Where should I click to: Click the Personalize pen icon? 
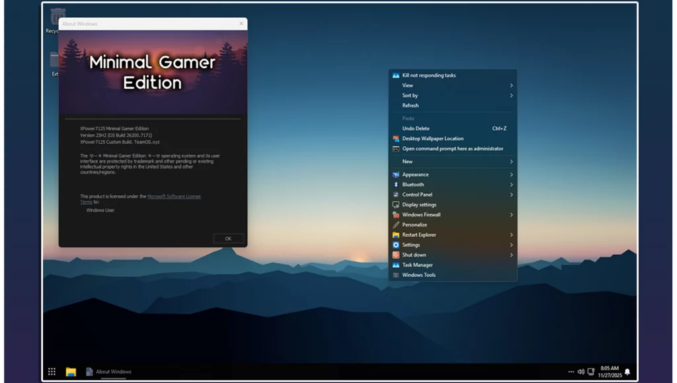(396, 225)
